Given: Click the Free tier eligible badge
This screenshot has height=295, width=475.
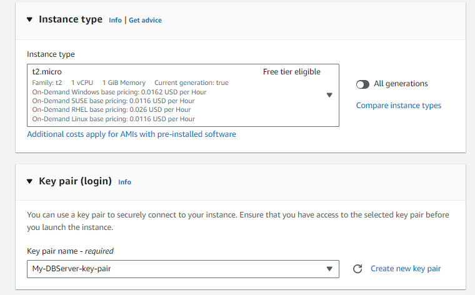Looking at the screenshot, I should pos(291,72).
